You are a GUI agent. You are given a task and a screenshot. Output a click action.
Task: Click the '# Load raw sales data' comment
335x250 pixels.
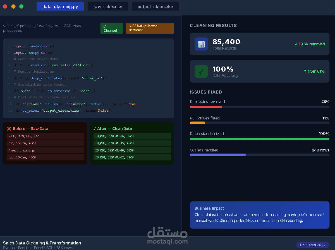[36, 59]
